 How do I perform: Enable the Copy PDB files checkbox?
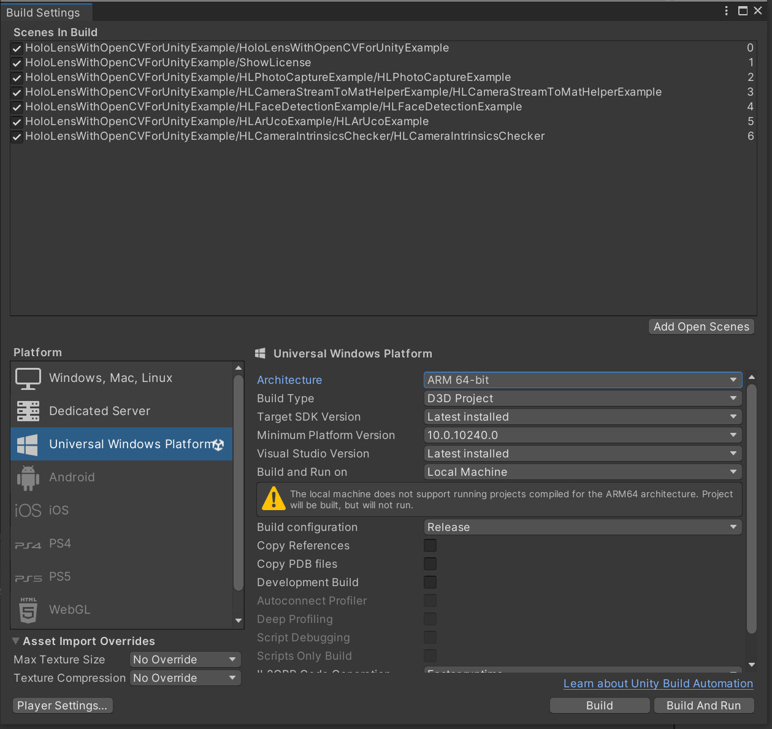click(430, 564)
